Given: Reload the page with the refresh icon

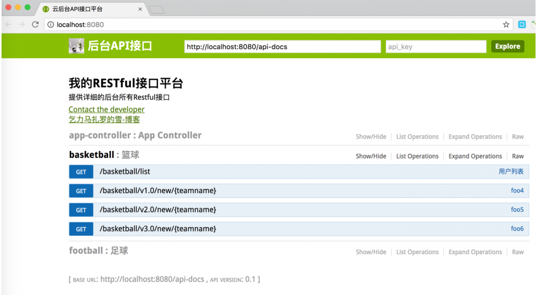Looking at the screenshot, I should click(35, 24).
